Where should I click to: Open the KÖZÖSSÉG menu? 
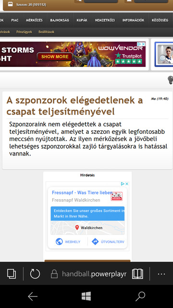(x=160, y=20)
